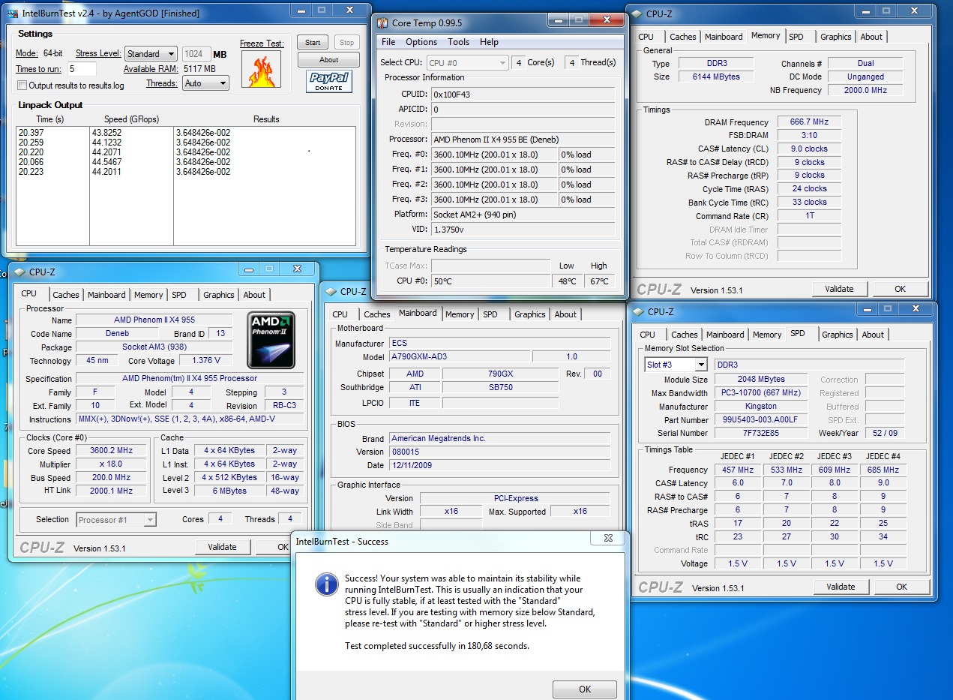Click Validate in CPU-Z CPU window

click(222, 547)
